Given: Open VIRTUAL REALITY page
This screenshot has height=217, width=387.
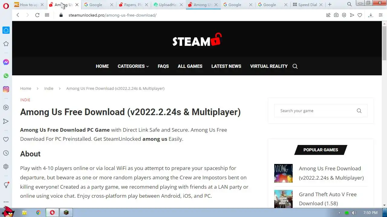Looking at the screenshot, I should click(x=269, y=66).
